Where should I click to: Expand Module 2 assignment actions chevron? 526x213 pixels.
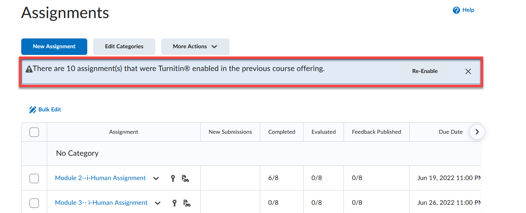click(156, 178)
